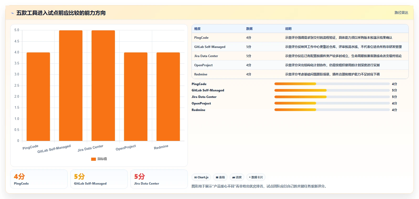Select the PingCode bar in the chart
Image resolution: width=419 pixels, height=199 pixels.
38,97
